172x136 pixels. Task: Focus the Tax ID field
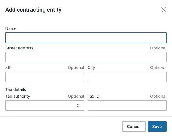click(x=127, y=106)
